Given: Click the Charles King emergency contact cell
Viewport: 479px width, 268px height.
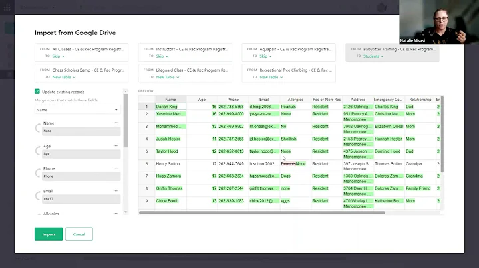Looking at the screenshot, I should [389, 107].
